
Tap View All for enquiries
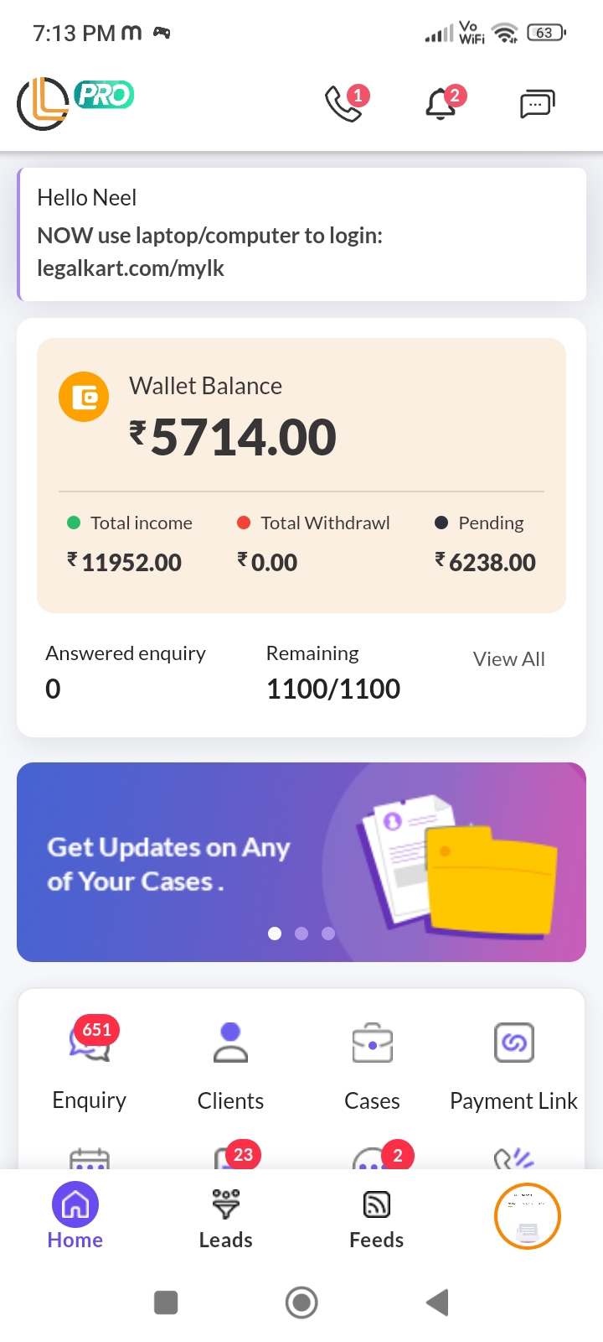coord(508,659)
